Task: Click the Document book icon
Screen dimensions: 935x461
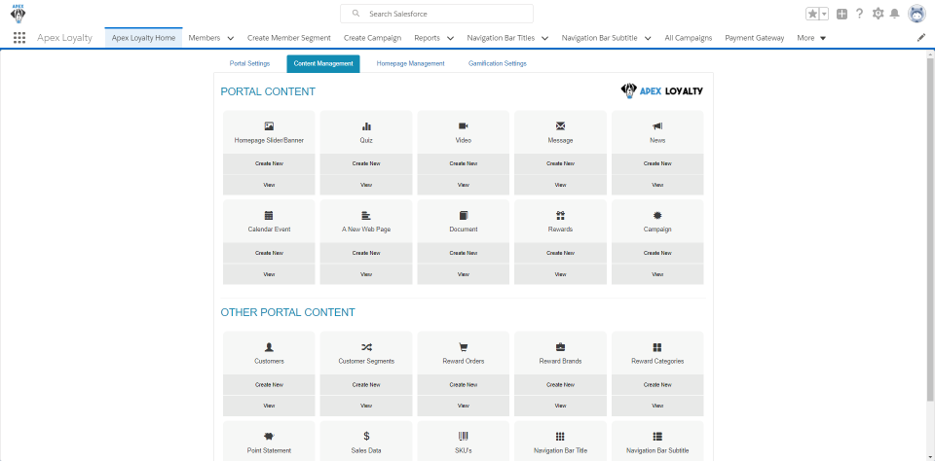Action: click(464, 216)
